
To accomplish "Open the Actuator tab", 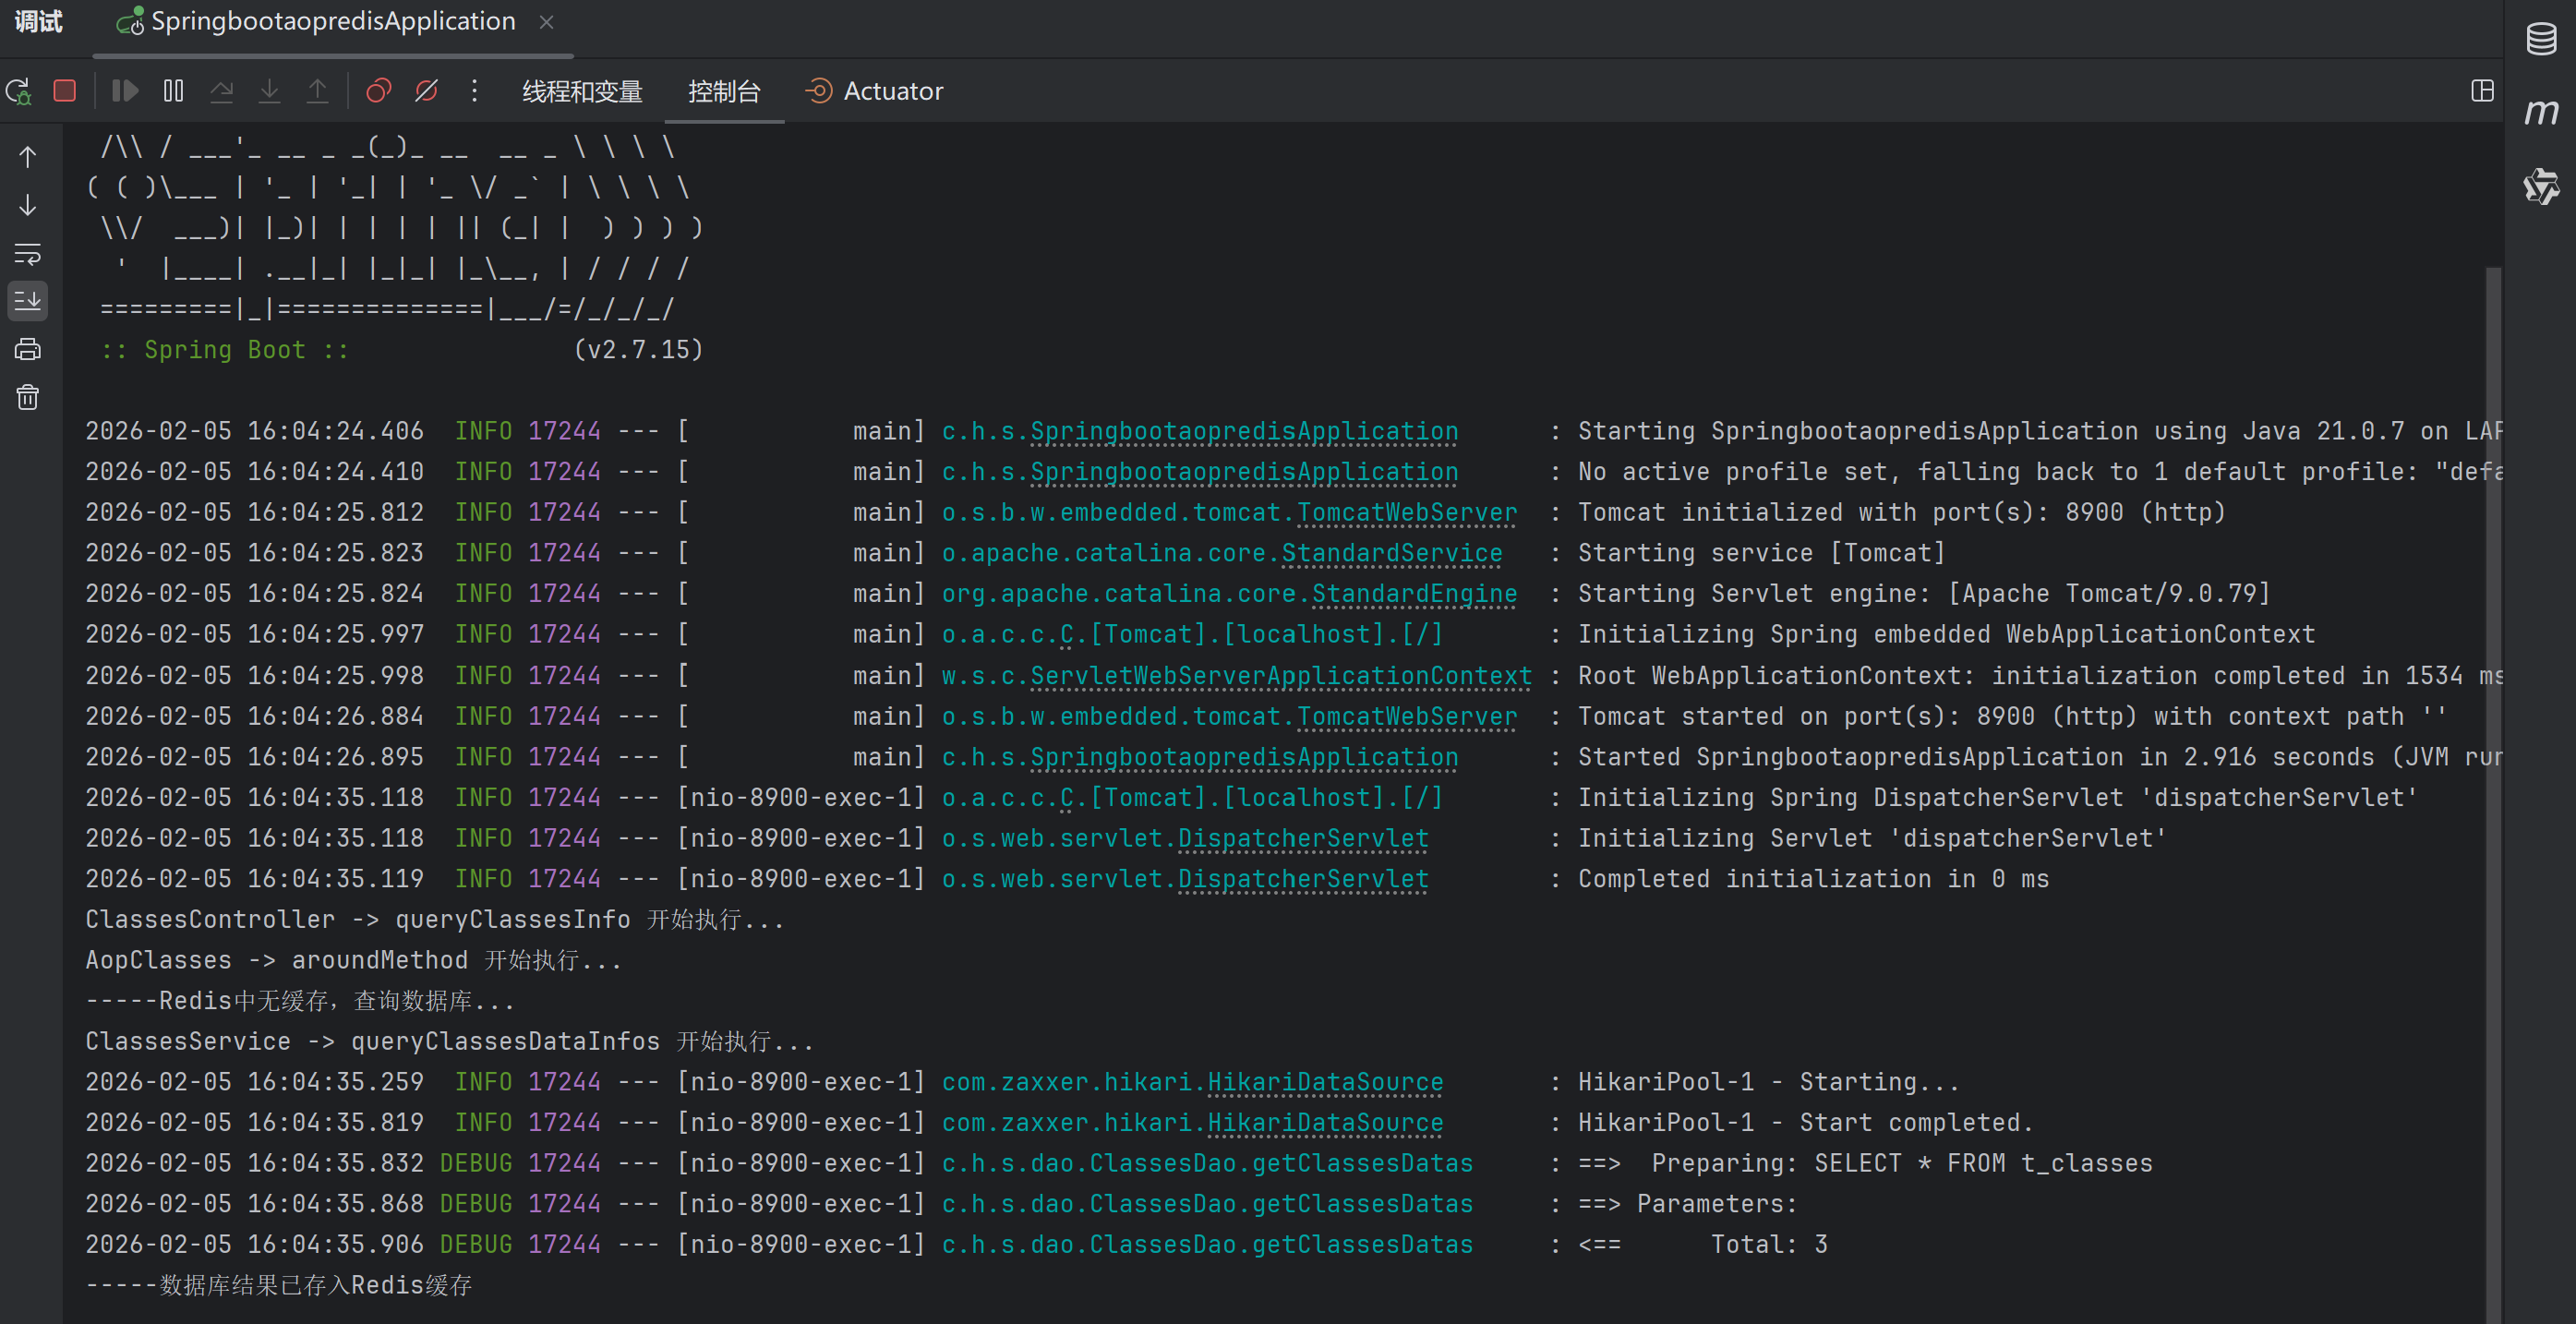I will click(x=875, y=91).
